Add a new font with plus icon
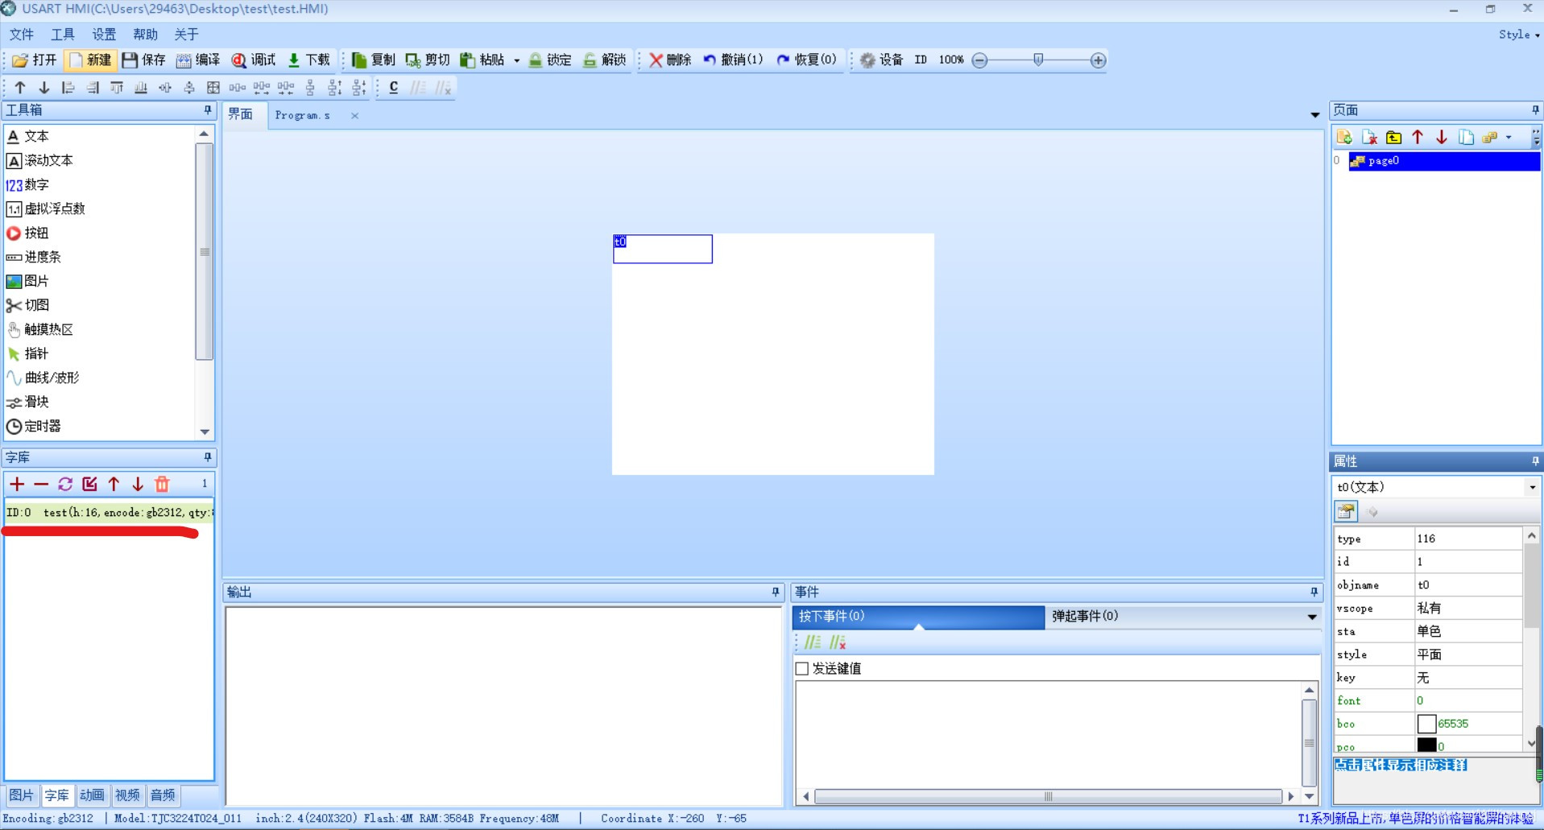 [17, 484]
